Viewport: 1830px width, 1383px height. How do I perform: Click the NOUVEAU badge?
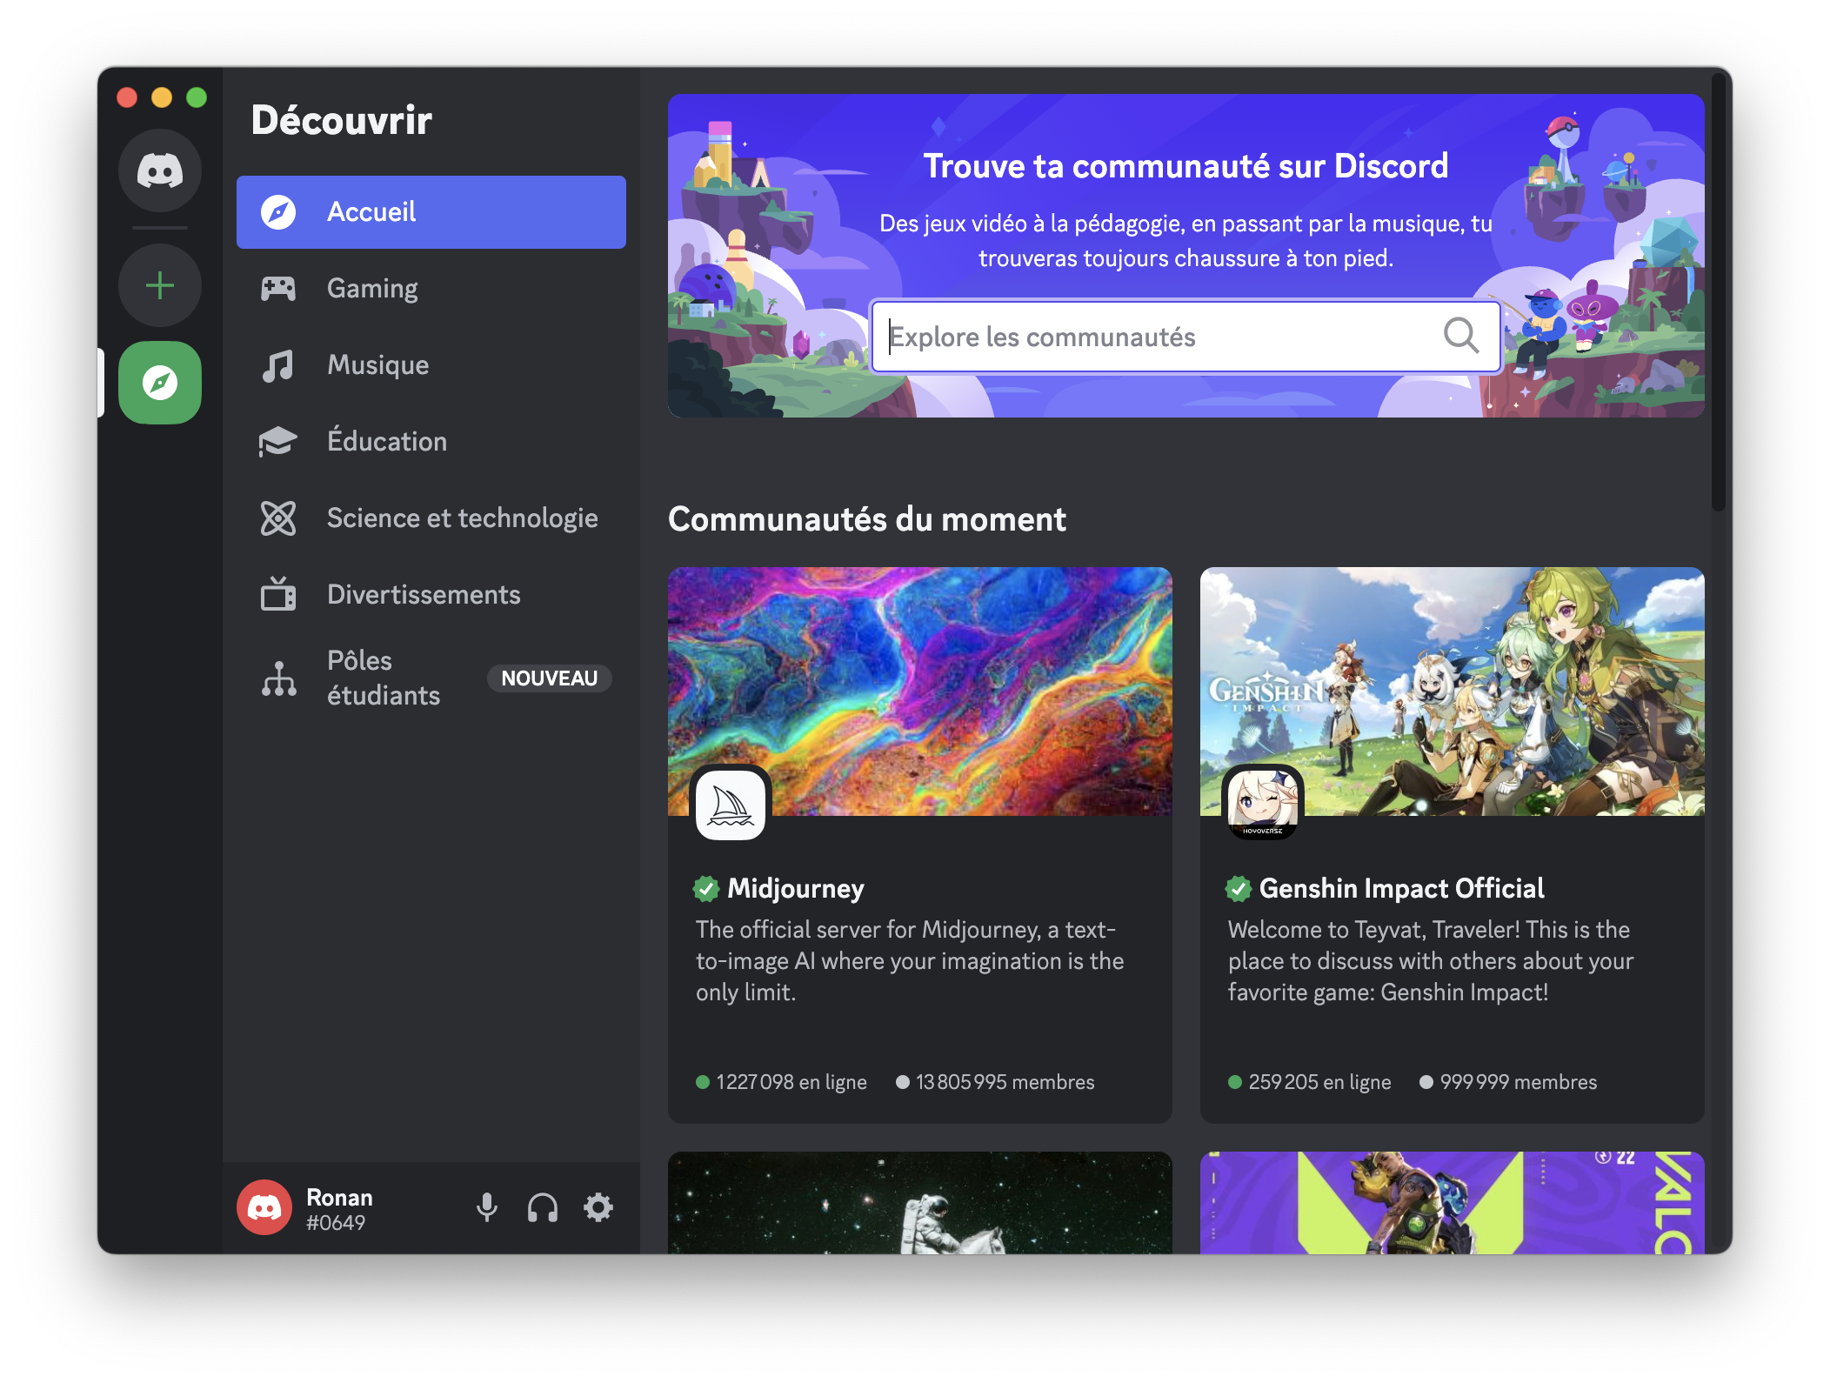pos(550,678)
